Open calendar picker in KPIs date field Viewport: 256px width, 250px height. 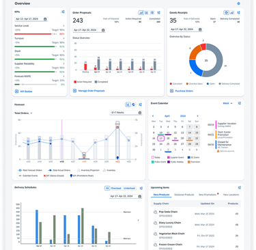coord(45,19)
